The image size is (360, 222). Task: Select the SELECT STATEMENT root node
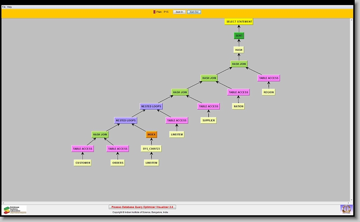point(239,22)
